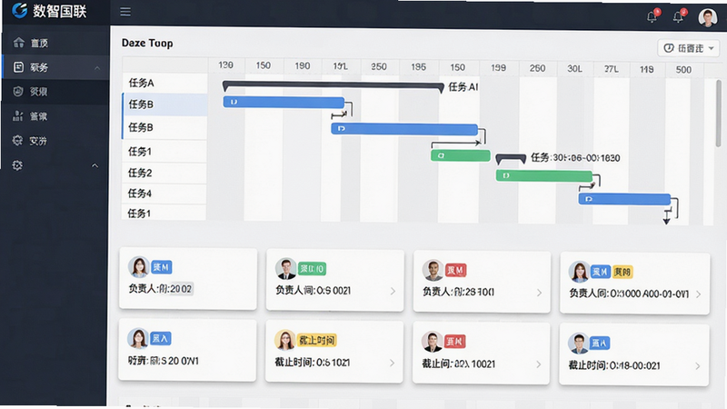Image resolution: width=727 pixels, height=409 pixels.
Task: Expand chevron on the 负责人 28 10 card
Action: pos(539,293)
